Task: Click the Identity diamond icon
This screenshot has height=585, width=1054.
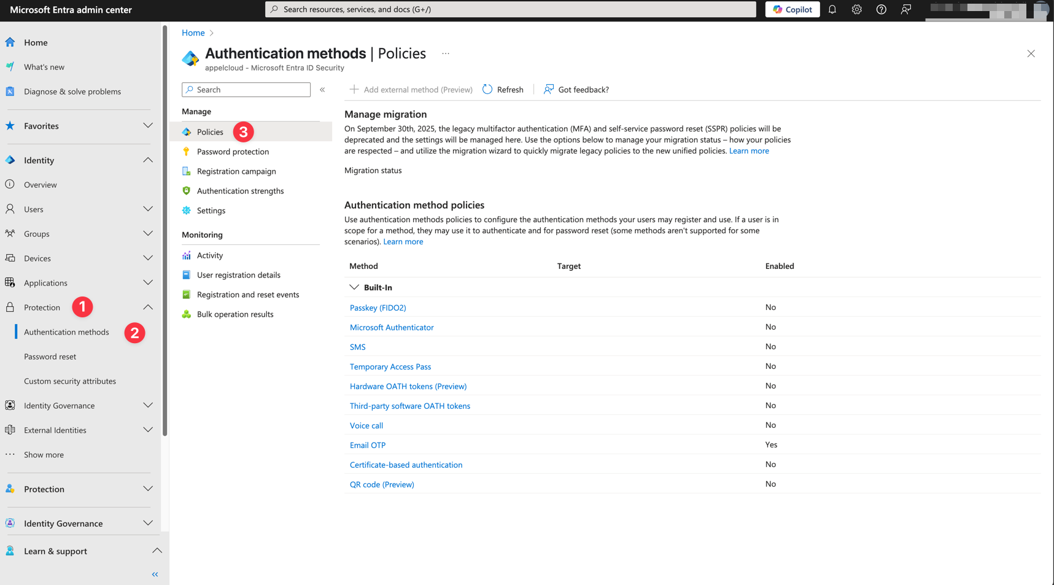Action: [10, 160]
